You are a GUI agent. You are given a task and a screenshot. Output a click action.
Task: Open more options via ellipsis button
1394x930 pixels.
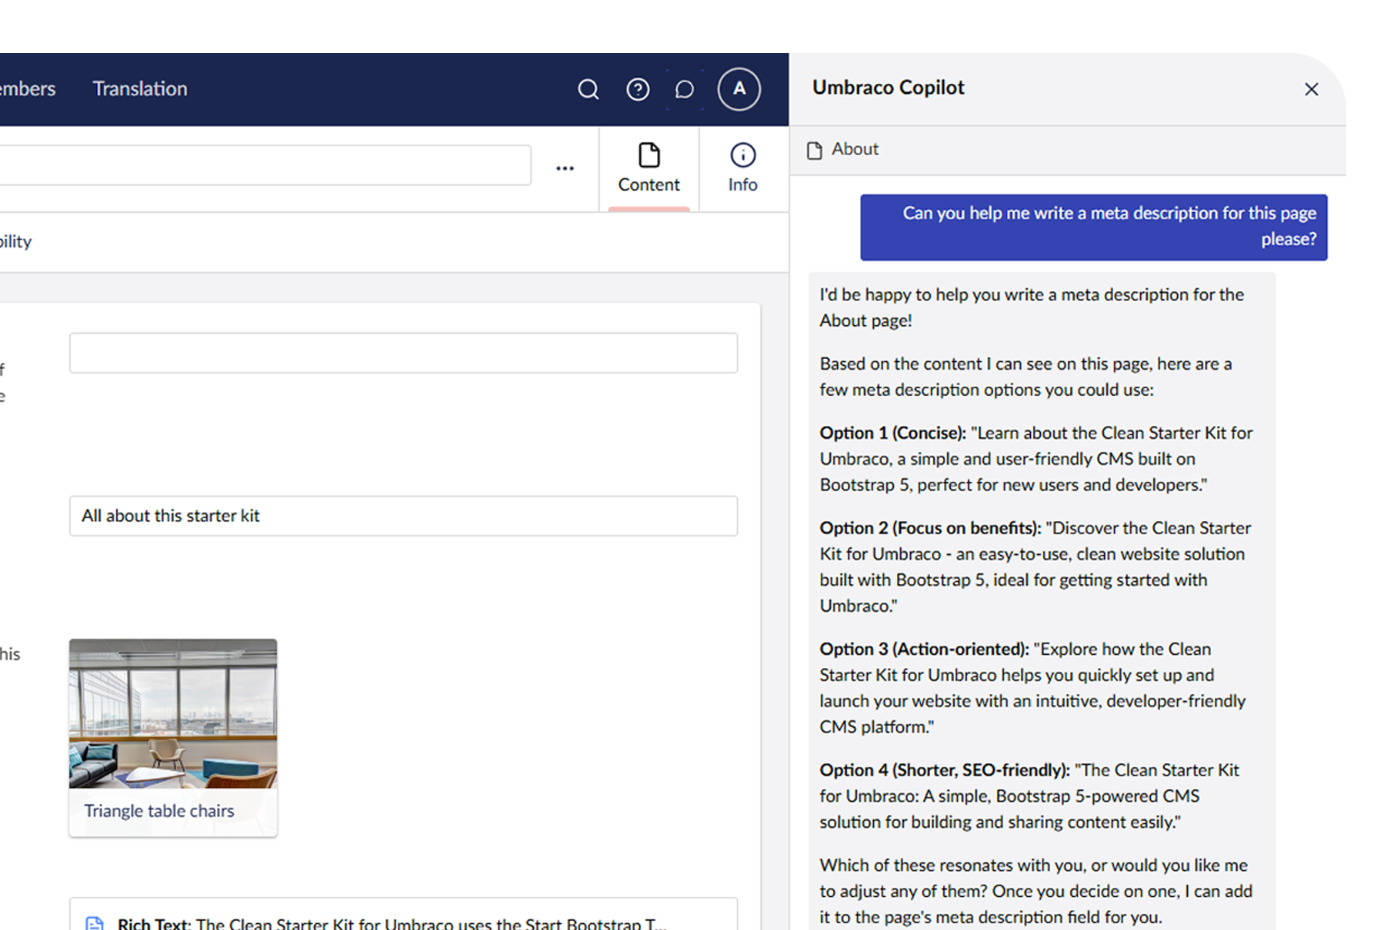coord(565,168)
